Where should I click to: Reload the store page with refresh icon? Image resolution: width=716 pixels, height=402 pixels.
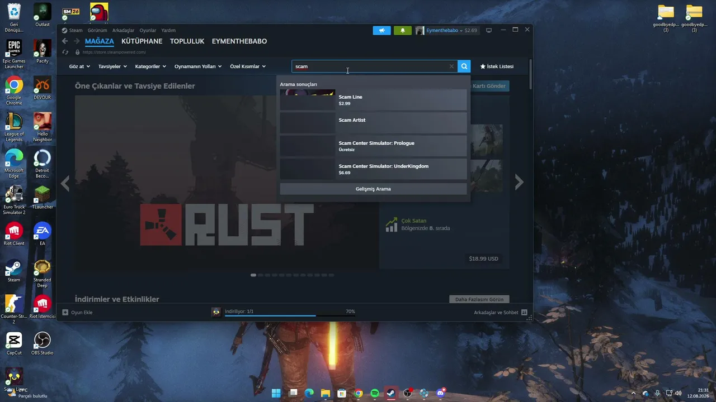point(65,52)
